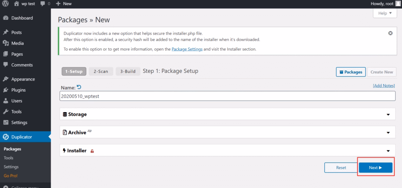Select the 1-Setup step tab
This screenshot has height=188, width=402.
[x=74, y=72]
